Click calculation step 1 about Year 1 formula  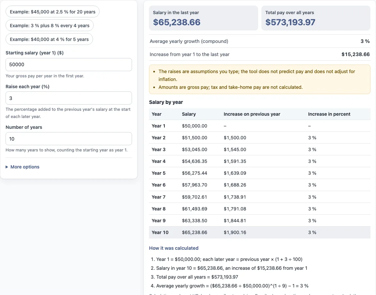229,259
